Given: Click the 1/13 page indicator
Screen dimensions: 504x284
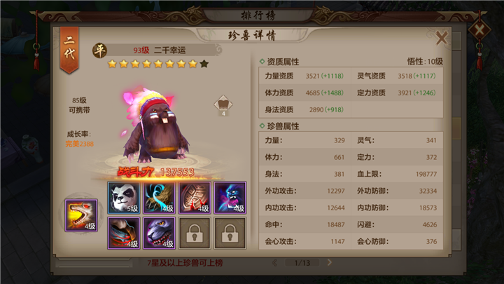Looking at the screenshot, I should click(302, 263).
